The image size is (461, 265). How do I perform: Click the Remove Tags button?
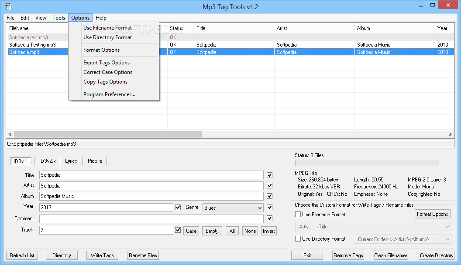click(348, 255)
